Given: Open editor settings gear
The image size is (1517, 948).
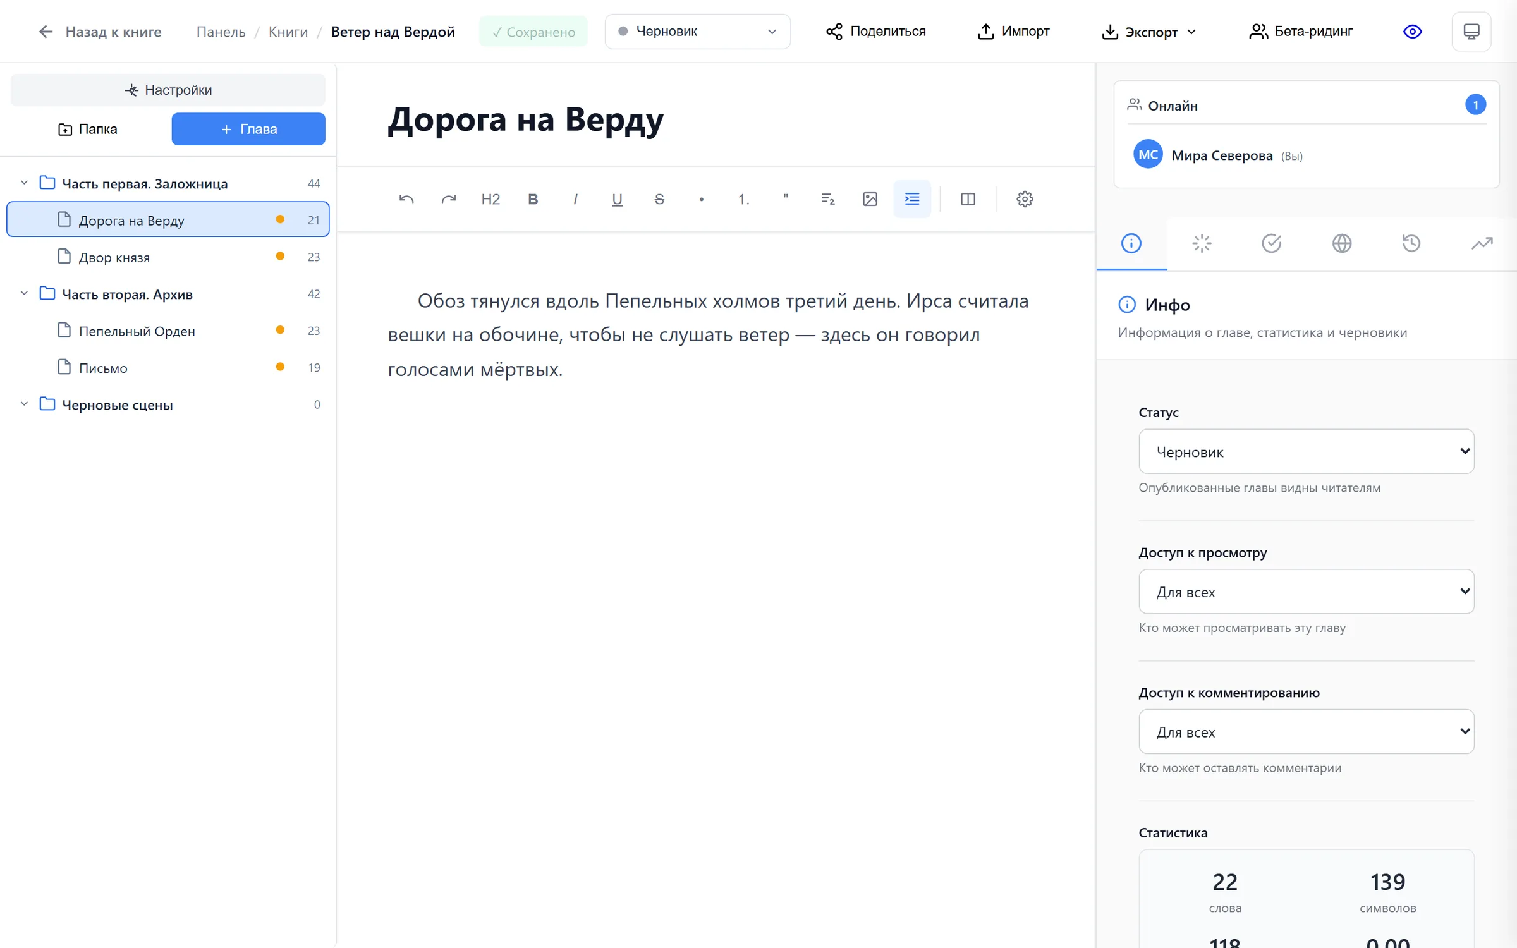Looking at the screenshot, I should click(1025, 199).
